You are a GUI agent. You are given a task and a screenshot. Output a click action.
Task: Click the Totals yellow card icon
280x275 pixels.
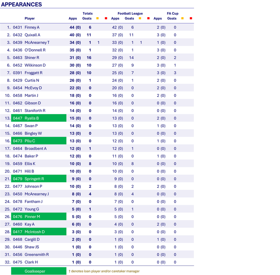tap(97, 18)
